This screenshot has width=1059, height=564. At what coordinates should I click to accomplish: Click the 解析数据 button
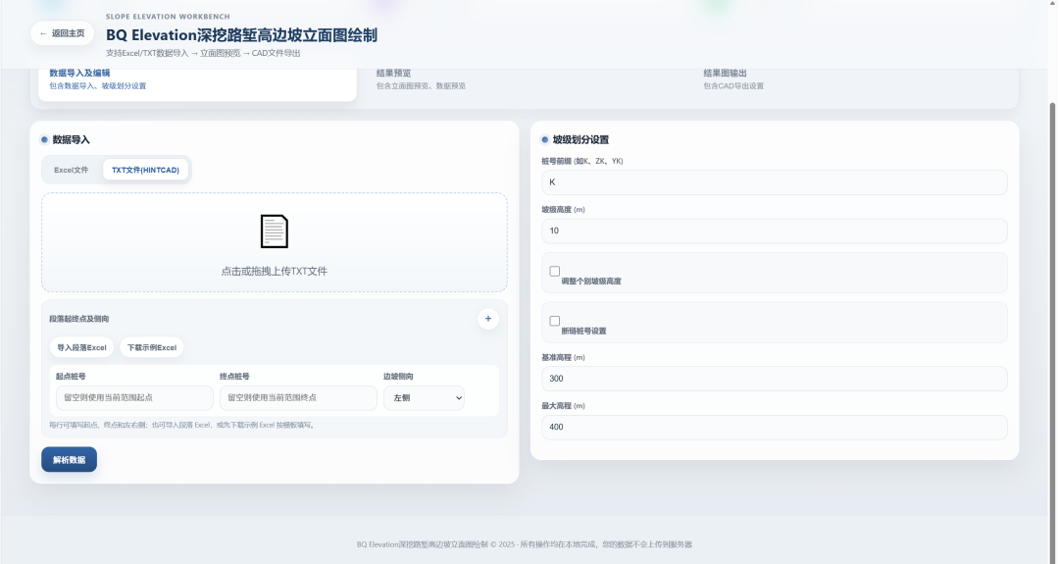69,459
